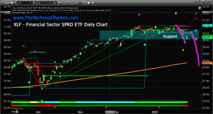Click the dark red square projection target near 31.60
This screenshot has width=213, height=114.
196,18
